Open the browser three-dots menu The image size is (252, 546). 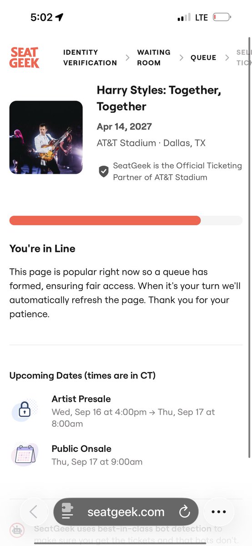(x=219, y=512)
